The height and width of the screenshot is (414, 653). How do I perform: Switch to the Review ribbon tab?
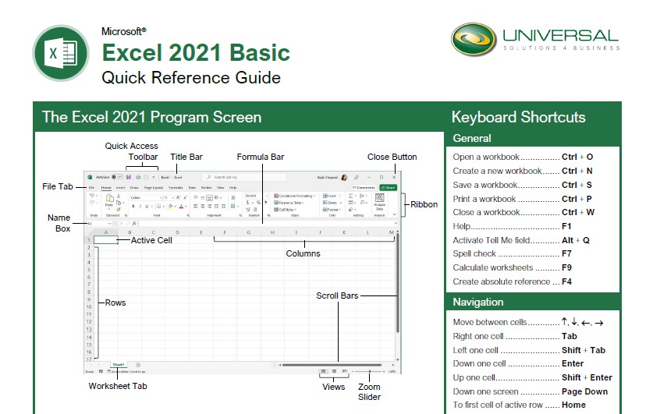[x=206, y=188]
